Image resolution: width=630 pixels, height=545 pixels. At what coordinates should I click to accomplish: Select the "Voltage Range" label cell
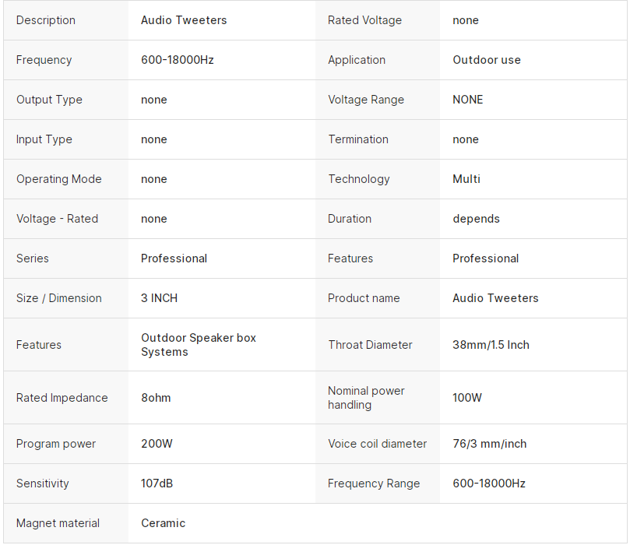[x=366, y=100]
